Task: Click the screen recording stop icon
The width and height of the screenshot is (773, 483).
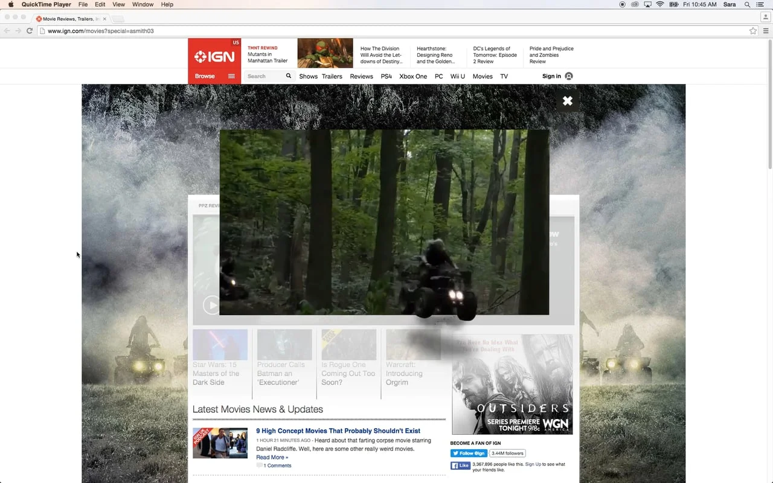Action: (623, 4)
